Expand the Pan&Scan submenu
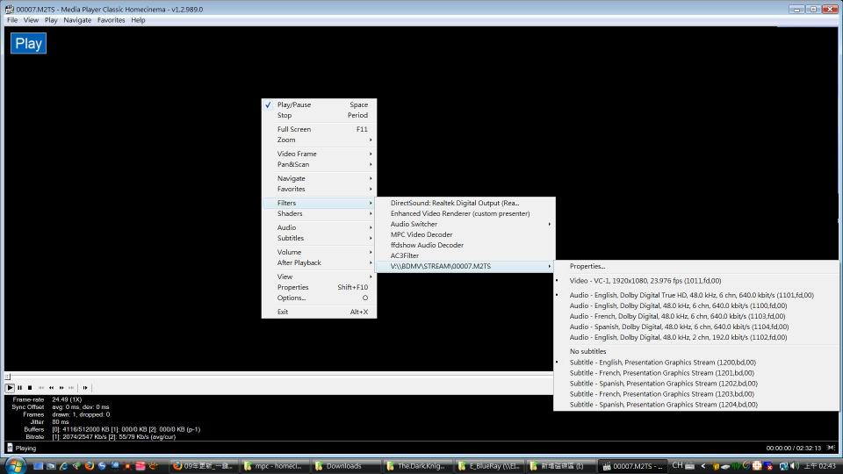Image resolution: width=843 pixels, height=474 pixels. click(319, 164)
